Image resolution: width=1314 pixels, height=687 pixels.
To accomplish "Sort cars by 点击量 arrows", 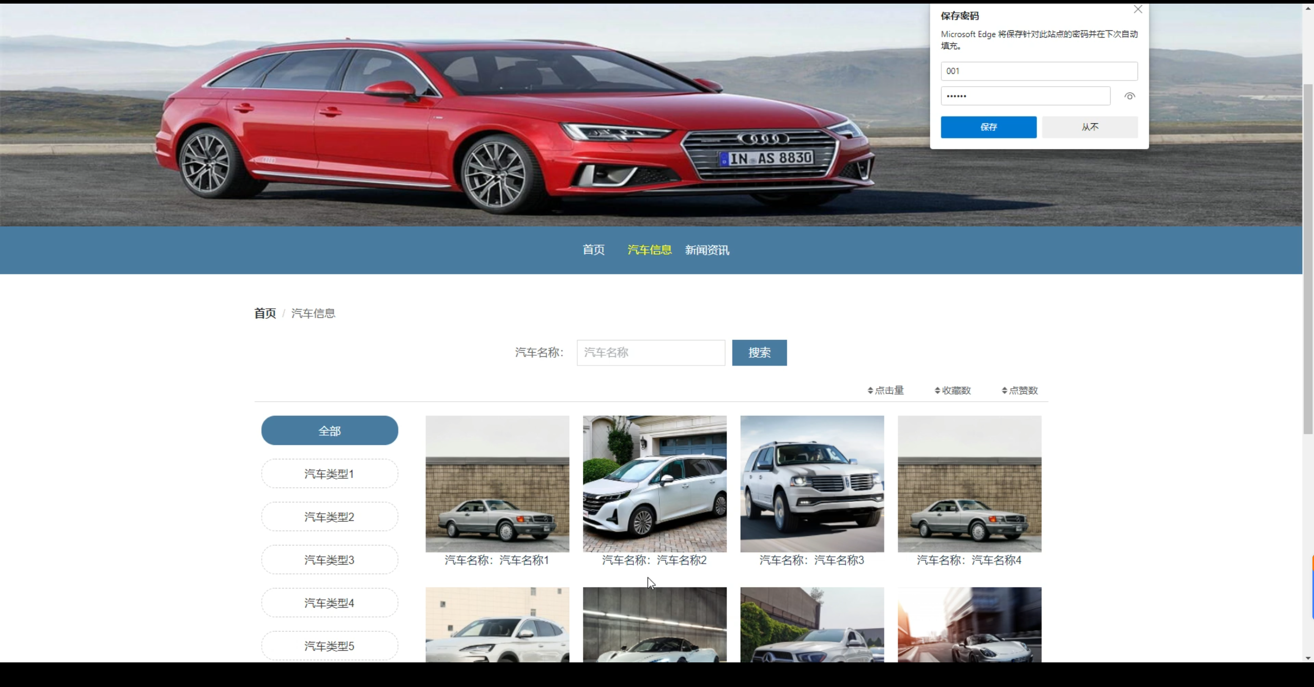I will pyautogui.click(x=871, y=391).
